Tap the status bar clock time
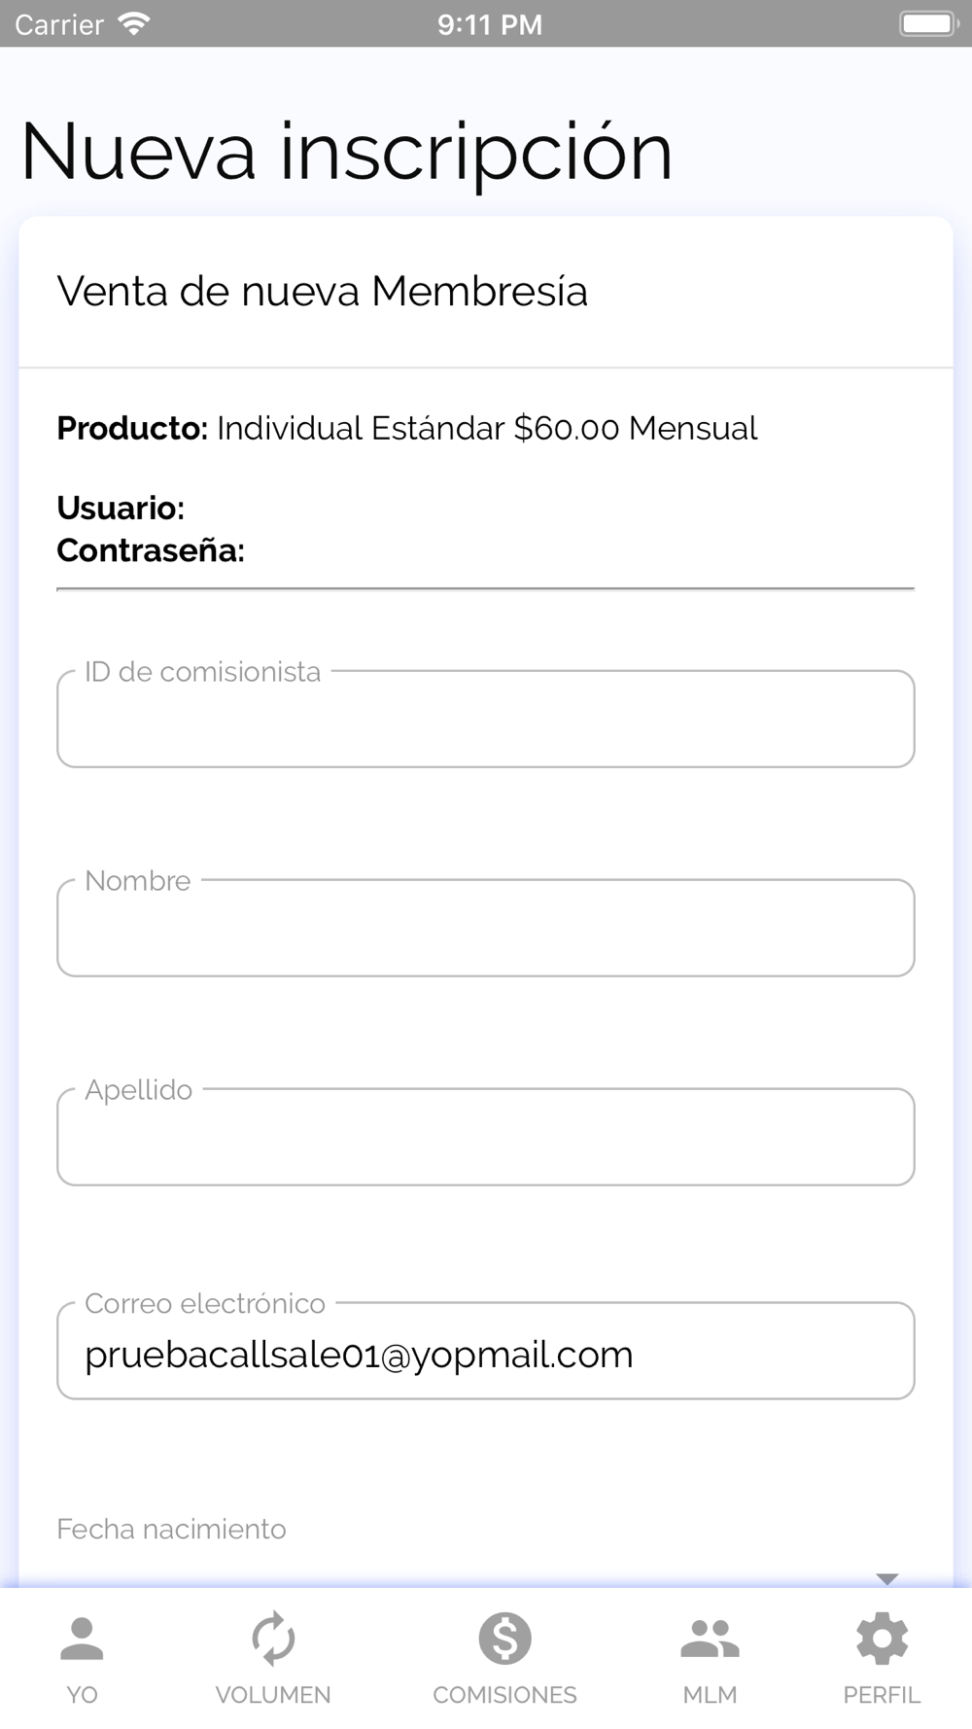 pyautogui.click(x=489, y=24)
